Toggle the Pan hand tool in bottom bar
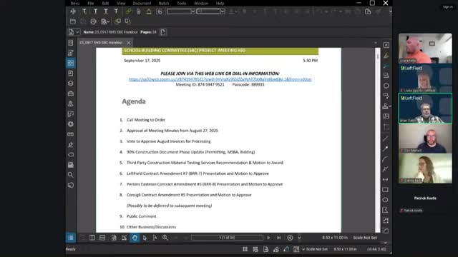 click(135, 238)
